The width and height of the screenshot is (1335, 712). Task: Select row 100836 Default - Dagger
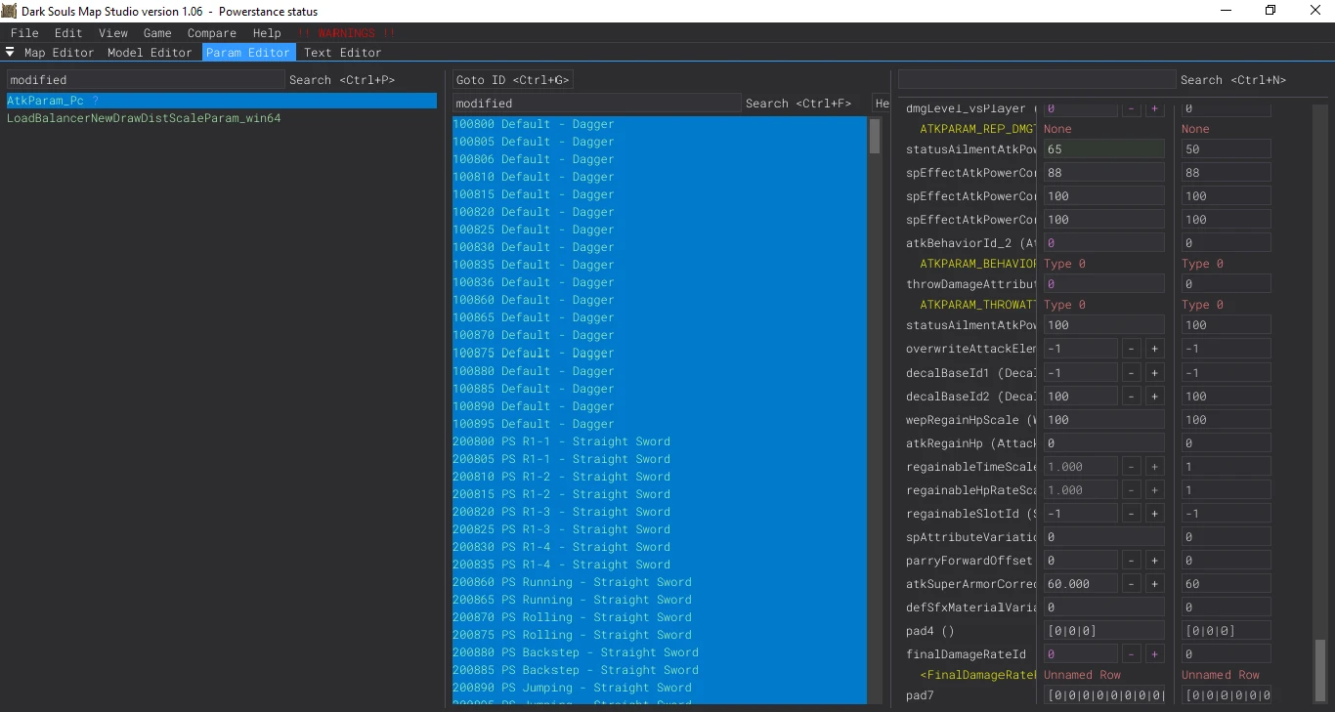tap(660, 282)
